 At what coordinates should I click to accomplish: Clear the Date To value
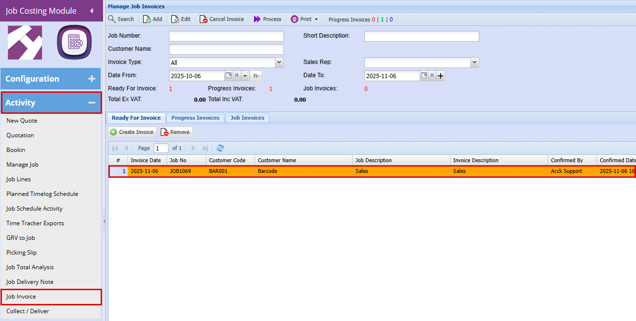point(432,76)
